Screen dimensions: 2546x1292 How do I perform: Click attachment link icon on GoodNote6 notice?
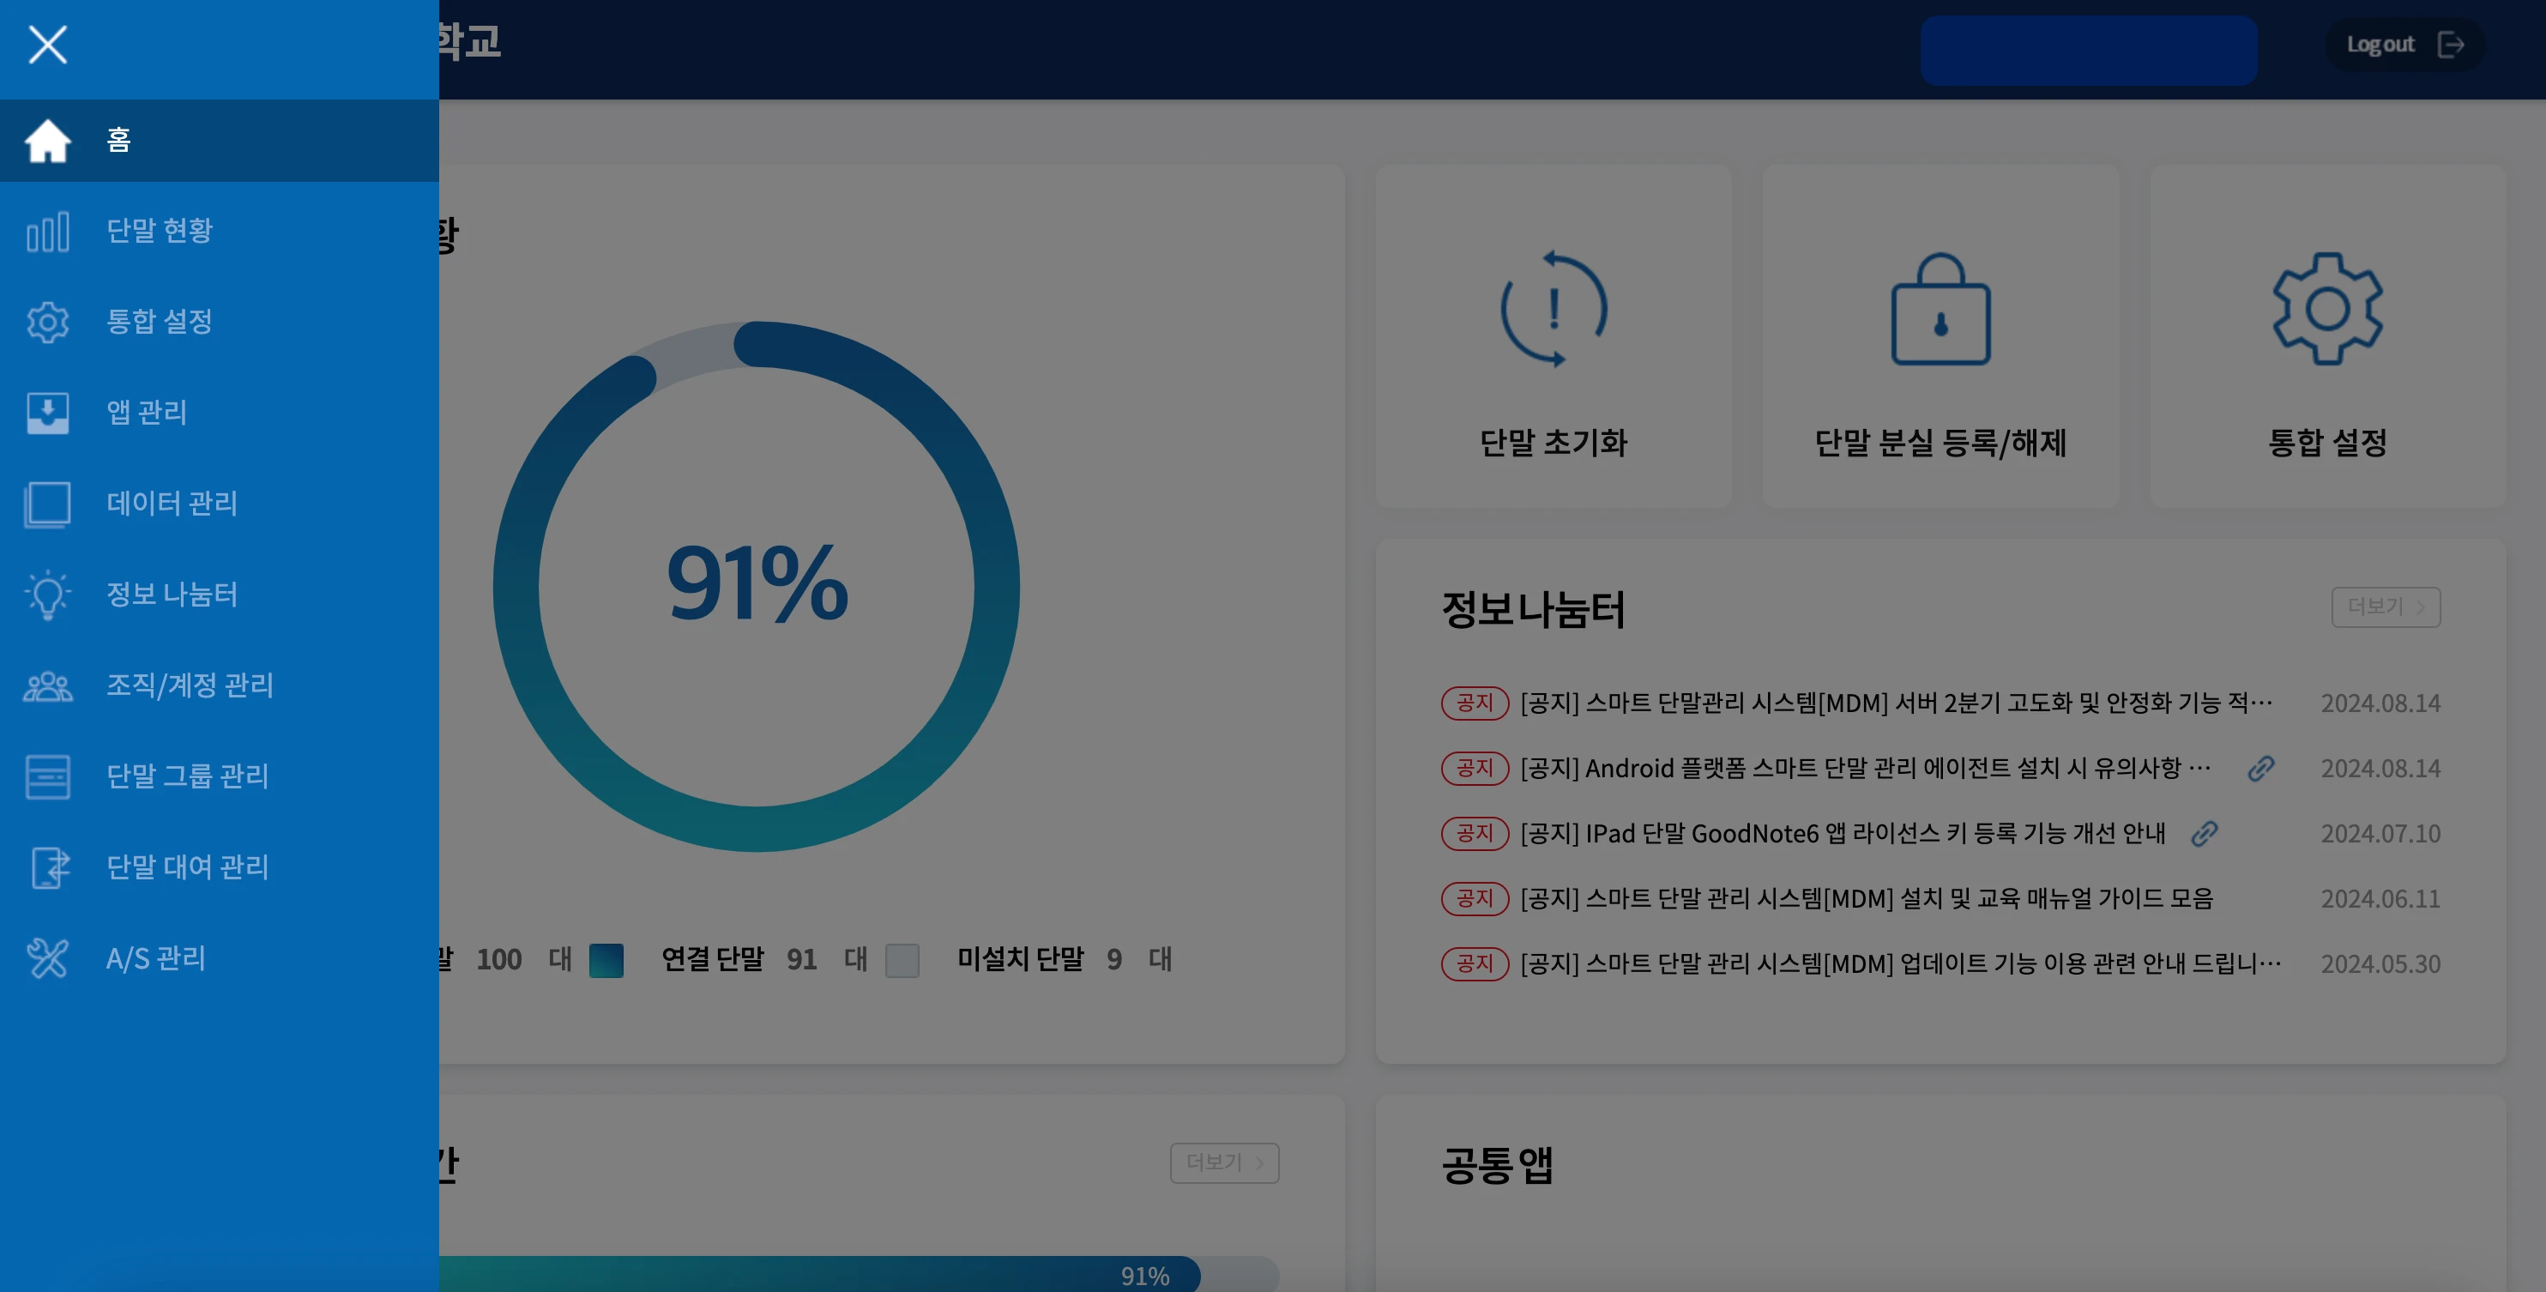pos(2205,833)
